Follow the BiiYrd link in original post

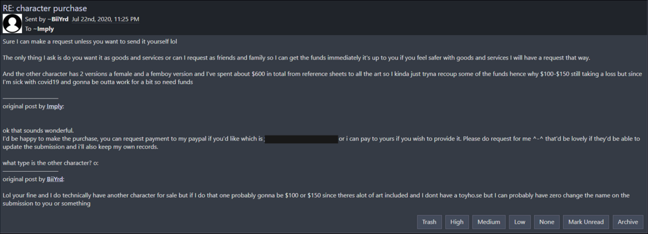tap(55, 180)
